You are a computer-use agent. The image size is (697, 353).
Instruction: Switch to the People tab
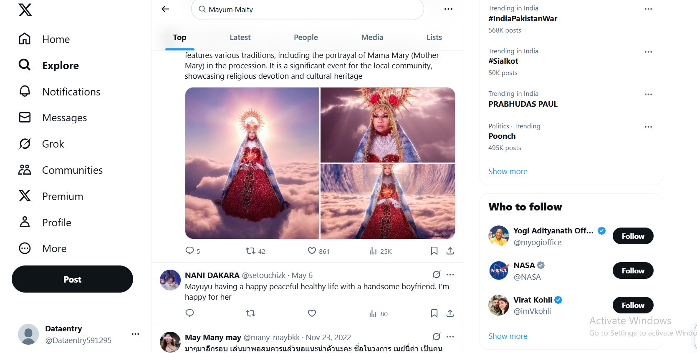pos(306,38)
